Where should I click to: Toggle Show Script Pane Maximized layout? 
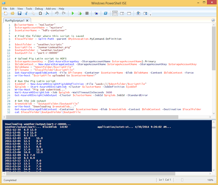click(x=129, y=13)
